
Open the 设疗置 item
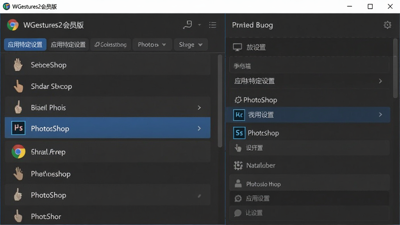tap(309, 148)
